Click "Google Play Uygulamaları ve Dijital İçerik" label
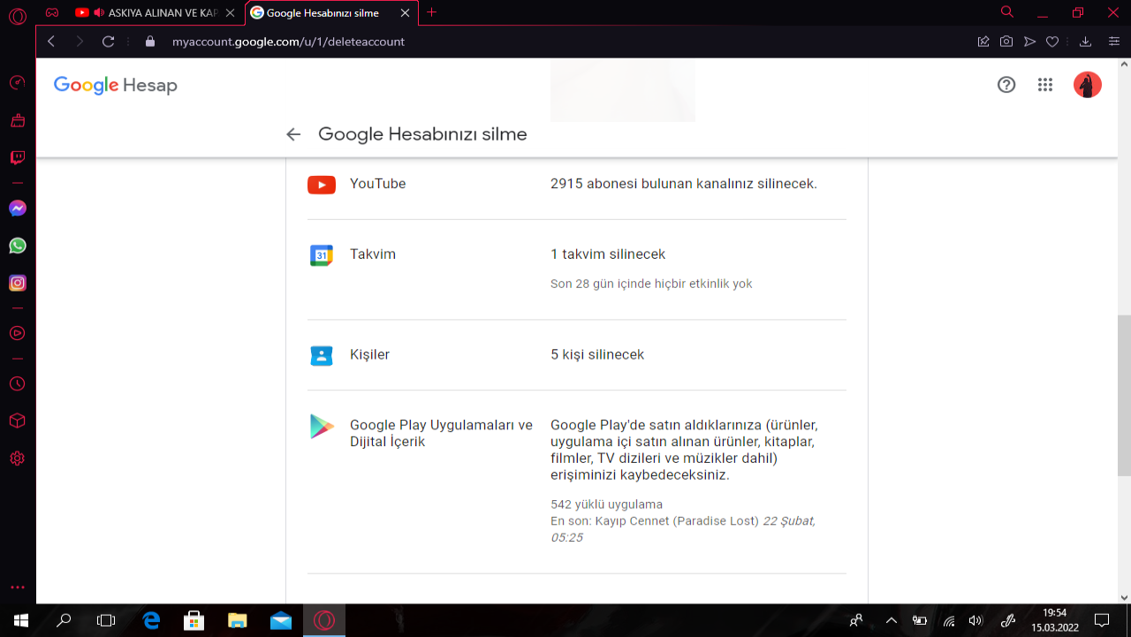This screenshot has height=637, width=1131. pyautogui.click(x=441, y=433)
